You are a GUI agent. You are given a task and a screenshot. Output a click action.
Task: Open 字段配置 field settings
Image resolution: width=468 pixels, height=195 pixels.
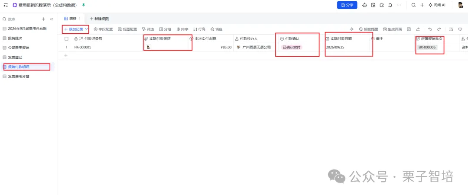103,29
